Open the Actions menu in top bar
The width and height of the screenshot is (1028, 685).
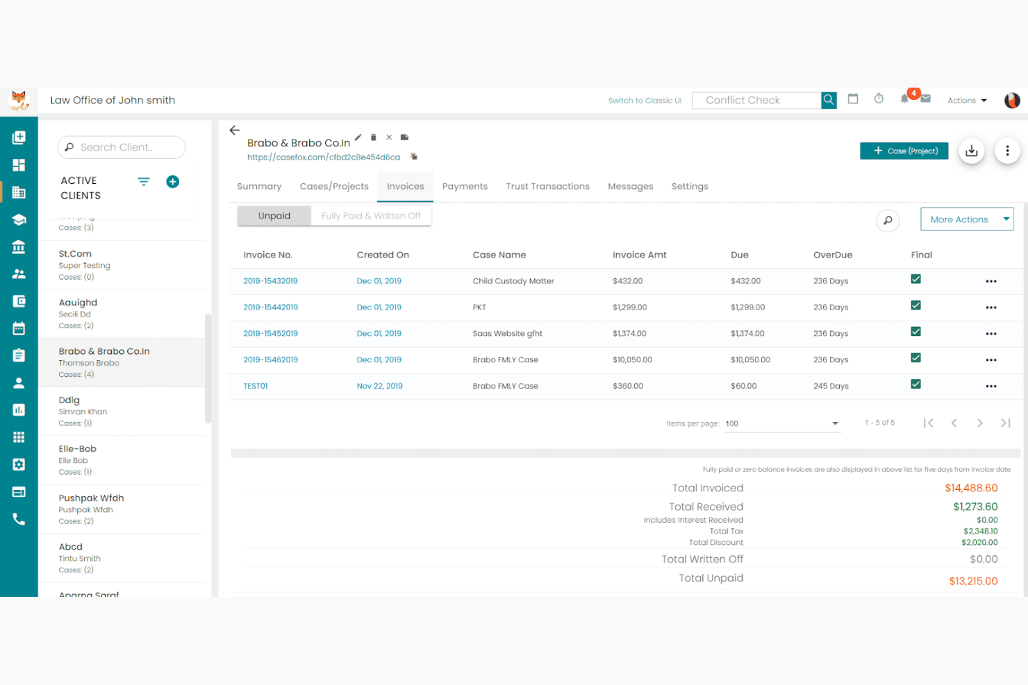967,101
